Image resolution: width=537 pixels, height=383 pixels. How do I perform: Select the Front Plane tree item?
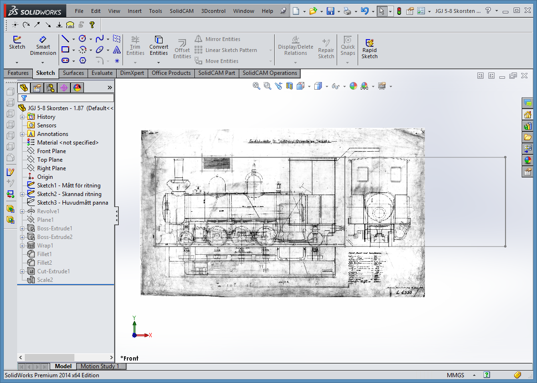pos(52,151)
